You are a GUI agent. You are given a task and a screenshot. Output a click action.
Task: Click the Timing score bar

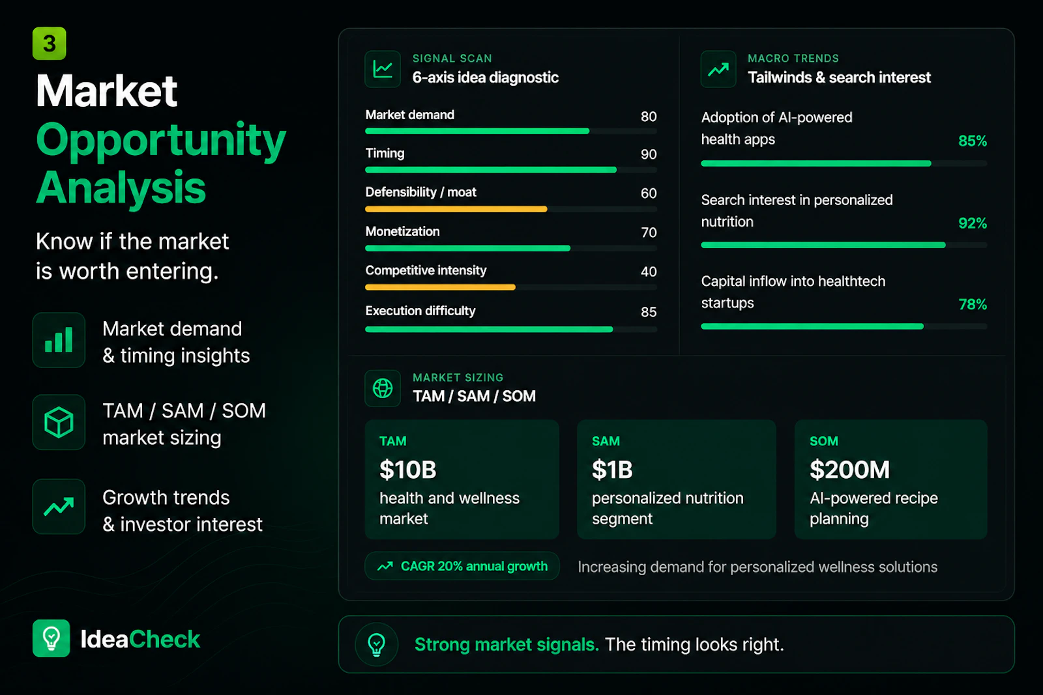511,170
